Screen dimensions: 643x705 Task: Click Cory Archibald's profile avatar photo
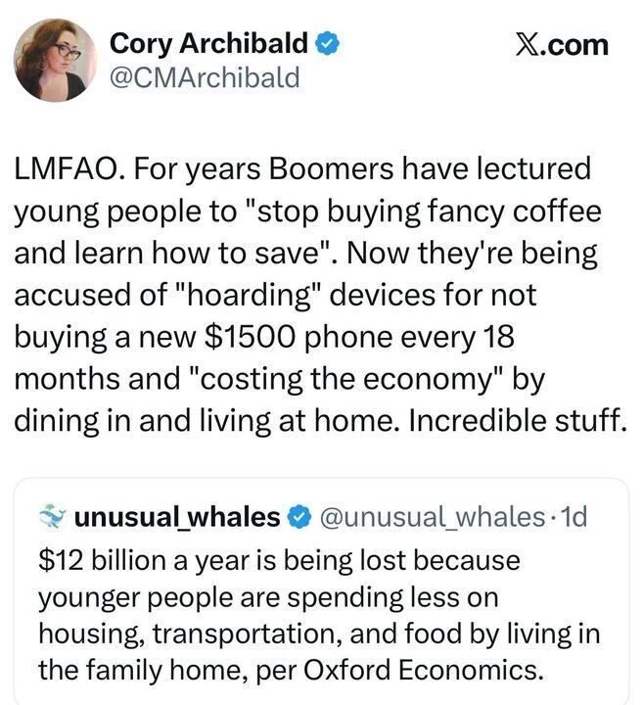tap(55, 59)
